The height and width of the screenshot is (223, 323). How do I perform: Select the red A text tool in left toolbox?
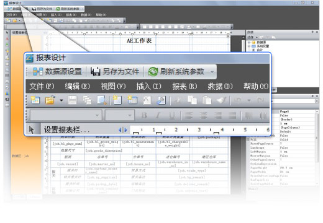(7, 39)
